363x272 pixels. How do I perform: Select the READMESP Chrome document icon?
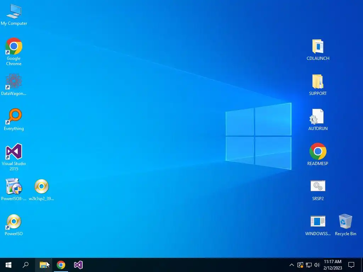click(318, 154)
